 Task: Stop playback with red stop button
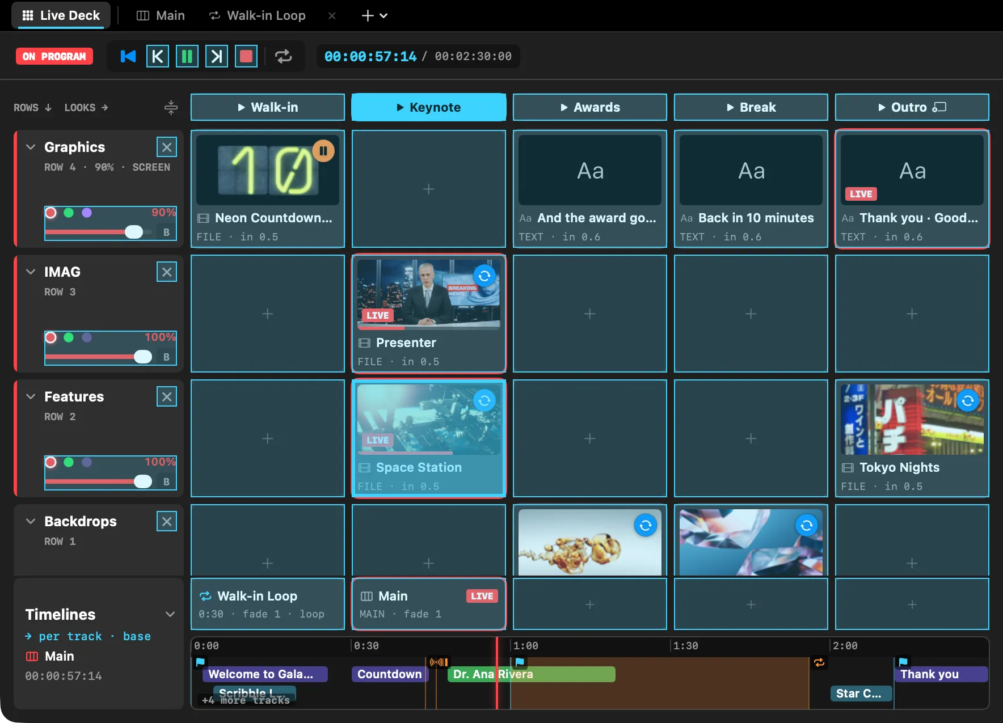(x=246, y=56)
